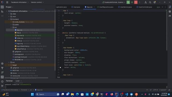
Task: Click the Rerun application button
Action: pos(128,2)
